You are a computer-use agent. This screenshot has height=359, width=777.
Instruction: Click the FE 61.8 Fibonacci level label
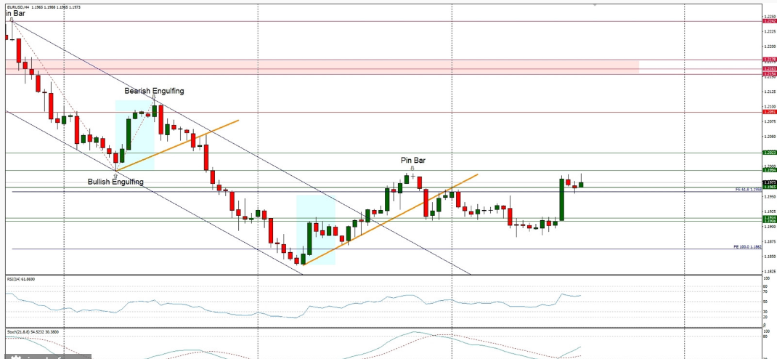click(747, 189)
